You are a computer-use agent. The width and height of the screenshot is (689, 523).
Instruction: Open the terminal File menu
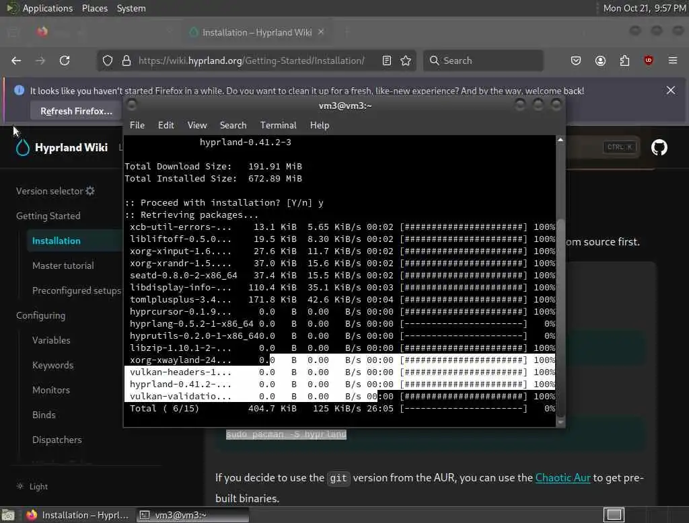137,125
